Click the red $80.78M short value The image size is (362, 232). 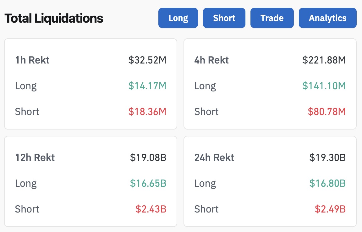326,112
